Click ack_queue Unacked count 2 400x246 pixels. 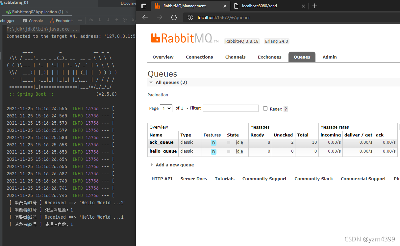(292, 142)
